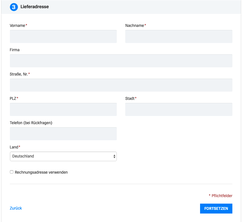Click the red Pflichtfelder note
This screenshot has height=222, width=242.
(x=220, y=196)
